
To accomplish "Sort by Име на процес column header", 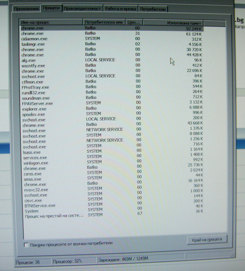I will pos(51,22).
